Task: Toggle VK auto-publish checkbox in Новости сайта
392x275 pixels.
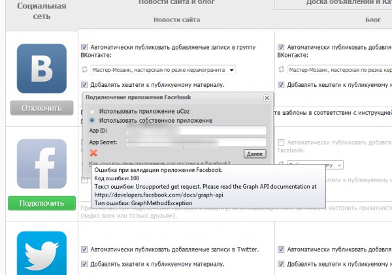Action: click(x=84, y=47)
